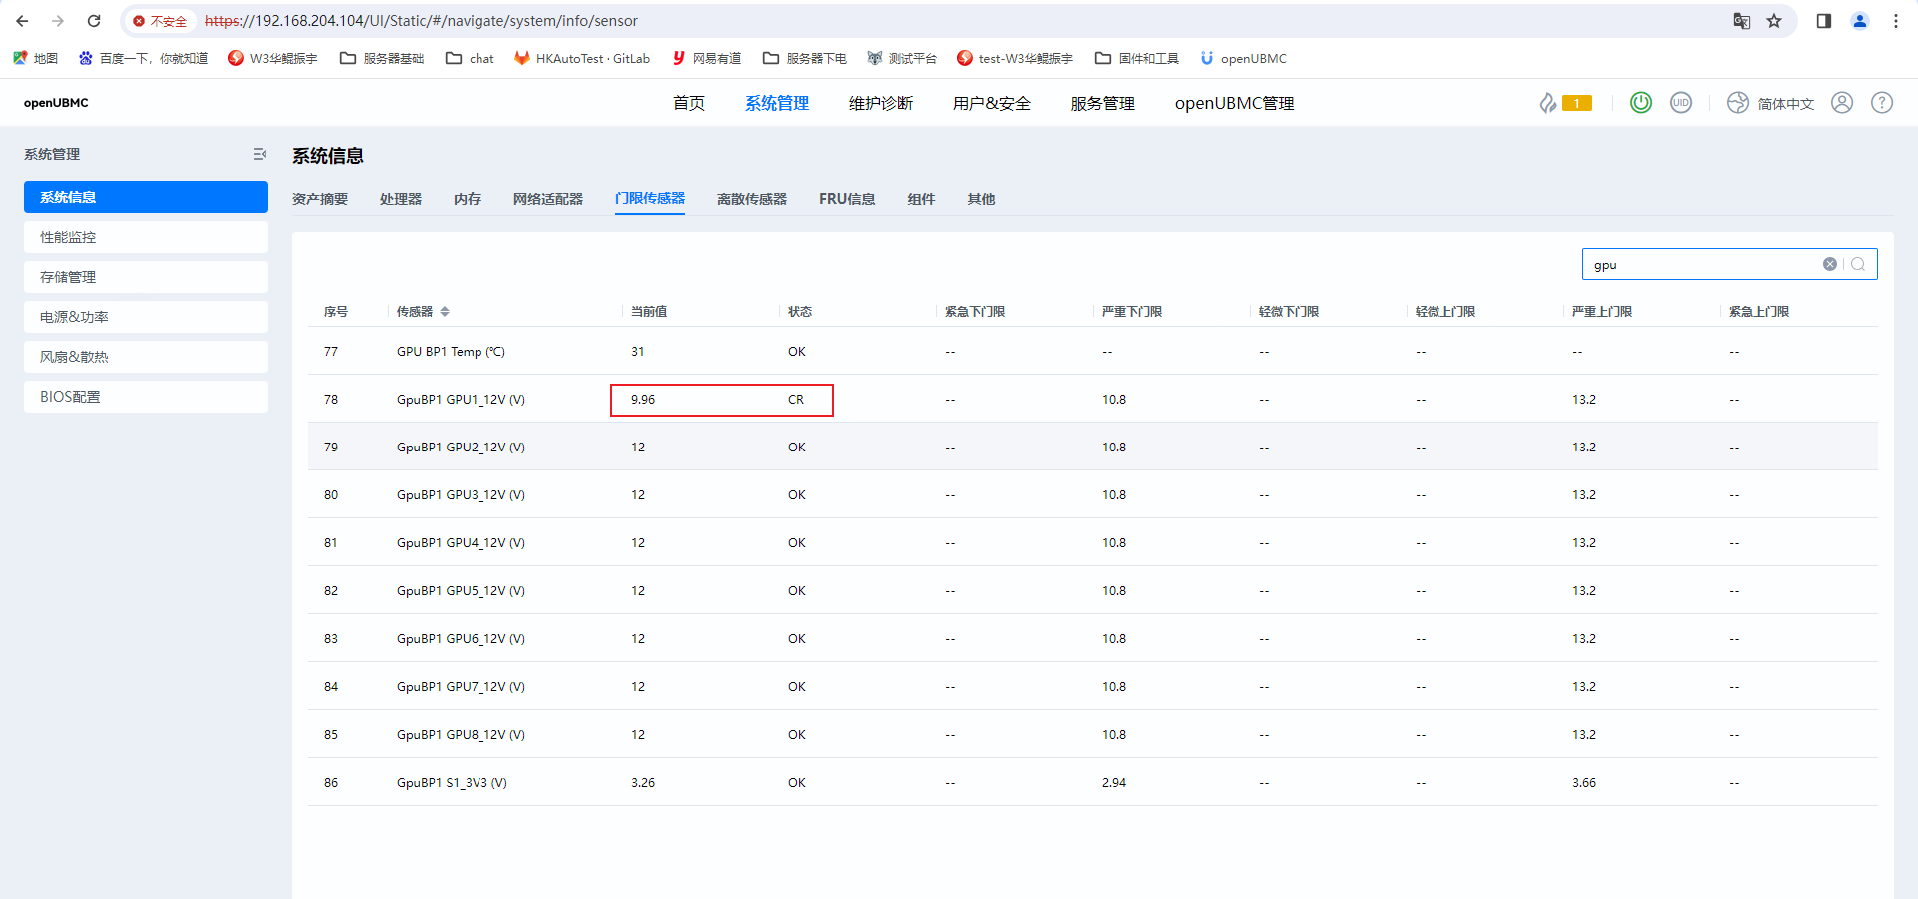Viewport: 1918px width, 899px height.
Task: Open the HKAutoTest GitLab bookmark
Action: (x=582, y=58)
